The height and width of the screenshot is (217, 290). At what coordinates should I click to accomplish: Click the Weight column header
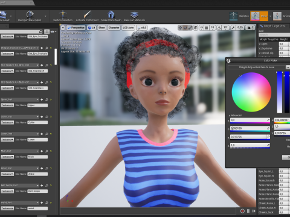click(283, 39)
